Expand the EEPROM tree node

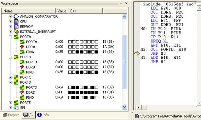click(x=10, y=27)
